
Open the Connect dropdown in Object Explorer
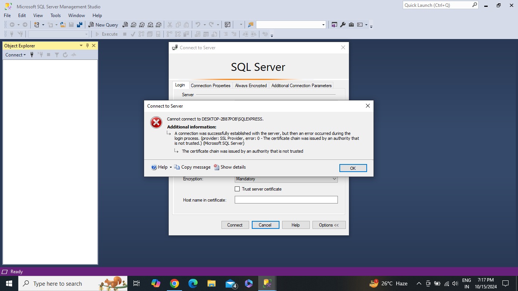pyautogui.click(x=16, y=55)
